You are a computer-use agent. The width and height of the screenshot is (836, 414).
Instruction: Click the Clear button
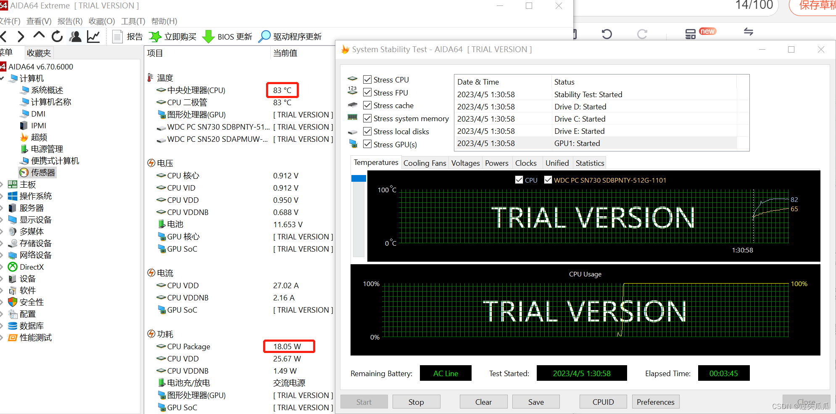pos(483,402)
